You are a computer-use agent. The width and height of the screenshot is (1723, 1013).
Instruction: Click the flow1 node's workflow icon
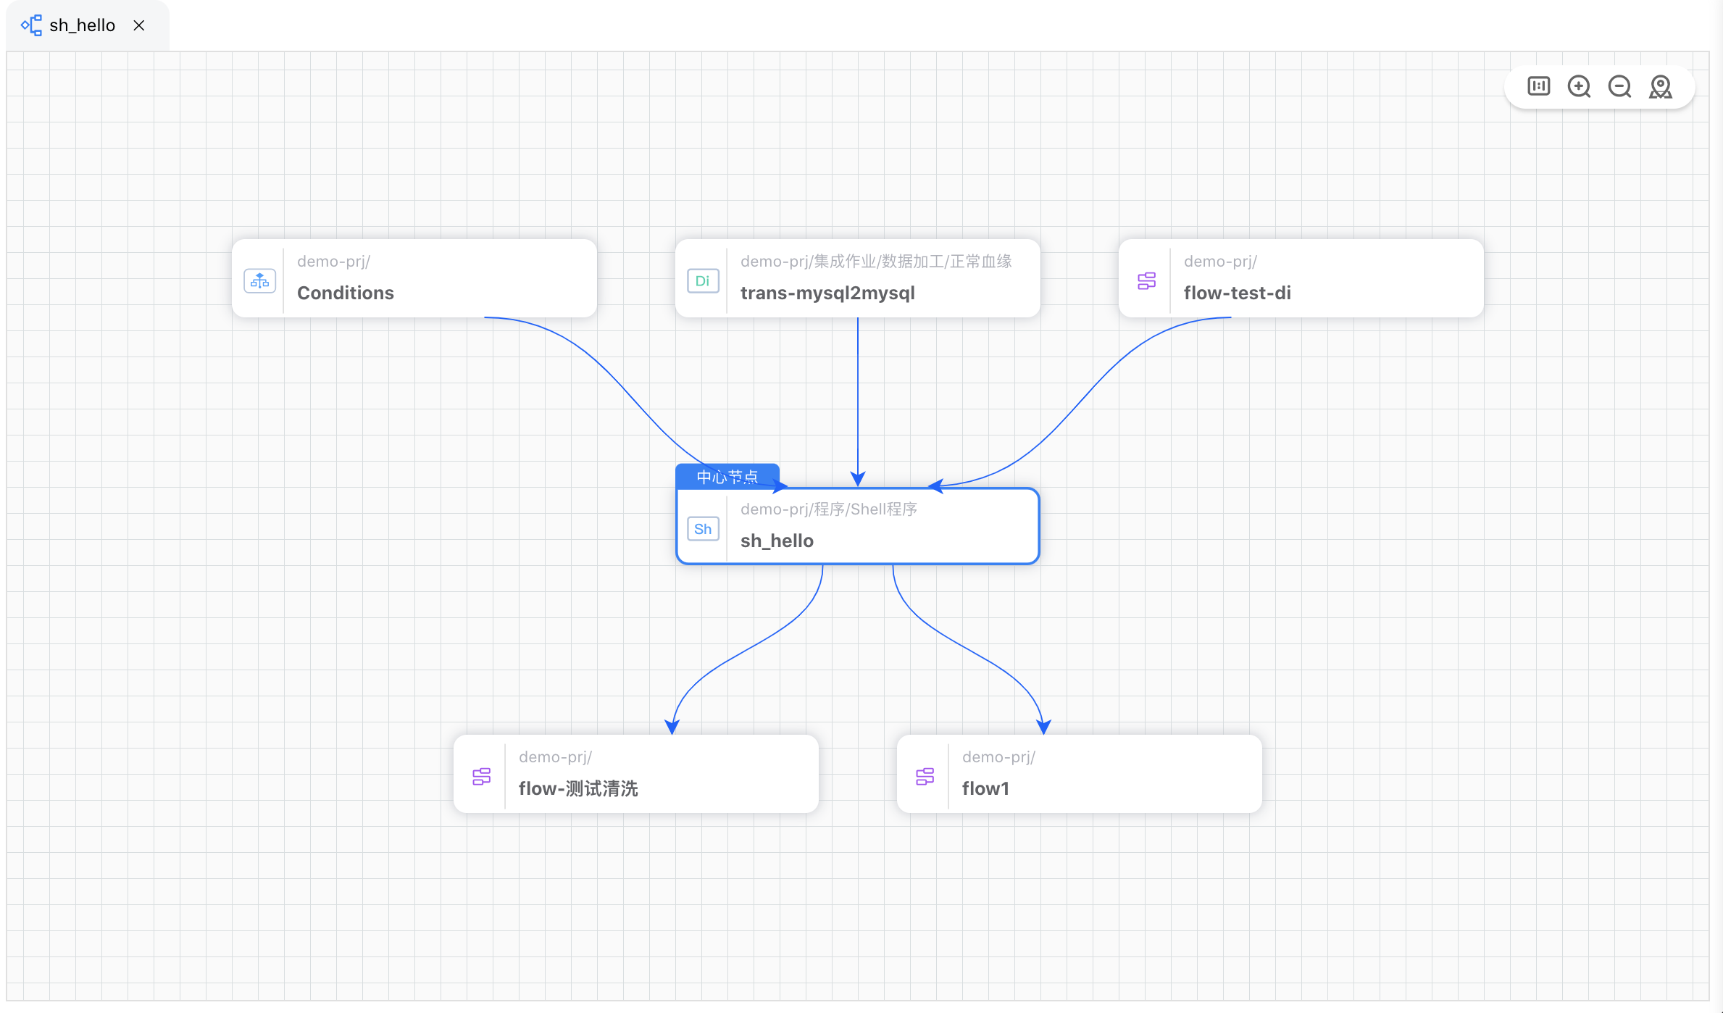point(925,777)
